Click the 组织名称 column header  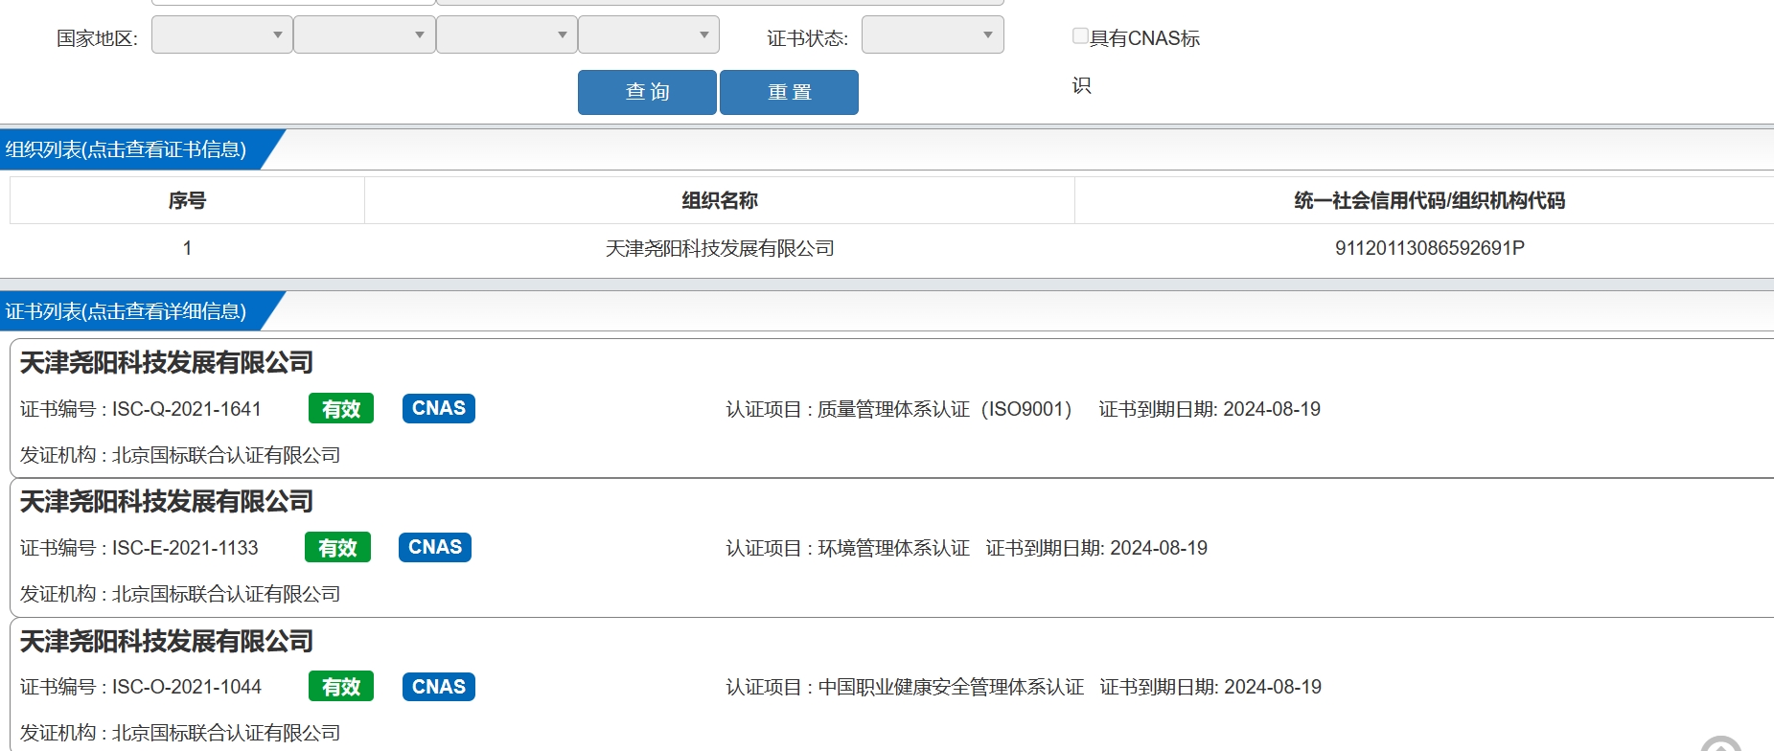[720, 200]
